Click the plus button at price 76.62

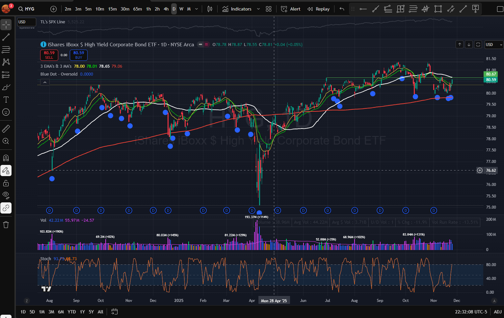click(480, 170)
